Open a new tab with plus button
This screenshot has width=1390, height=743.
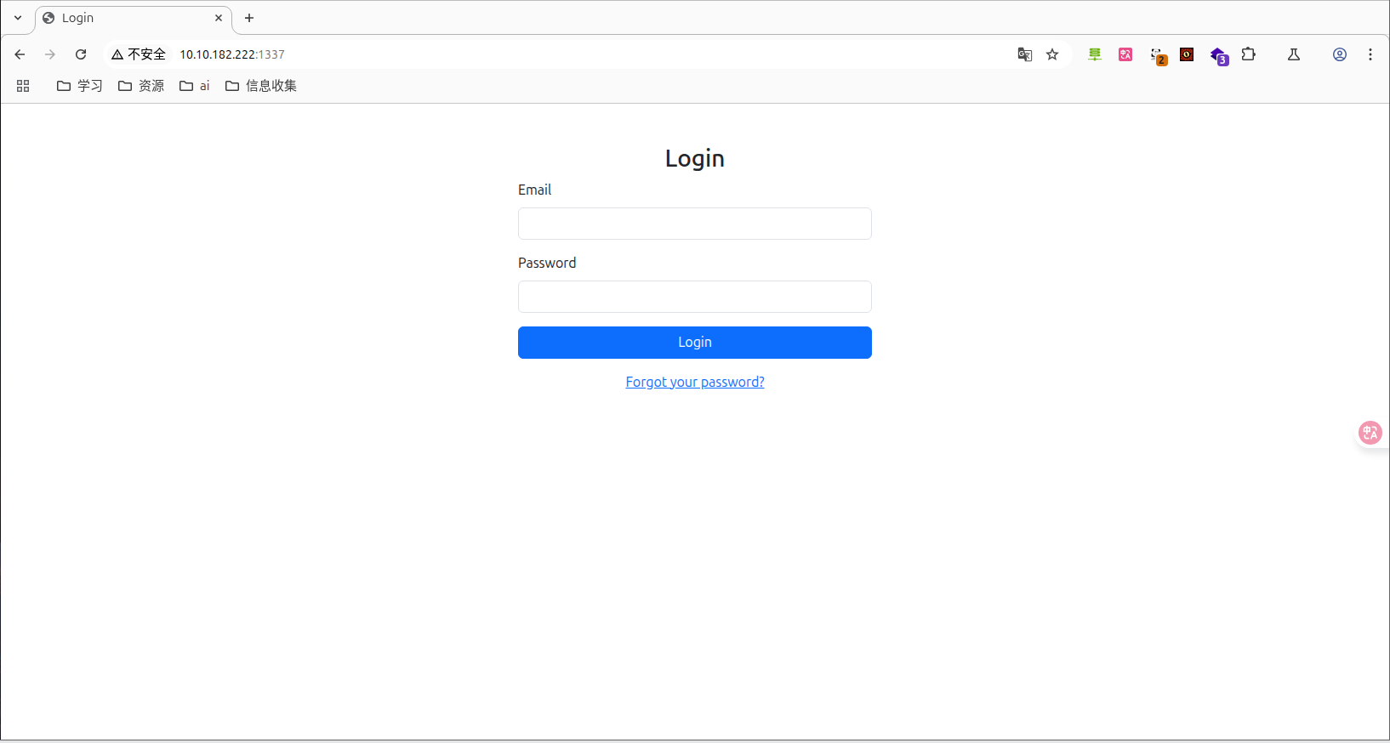click(249, 18)
